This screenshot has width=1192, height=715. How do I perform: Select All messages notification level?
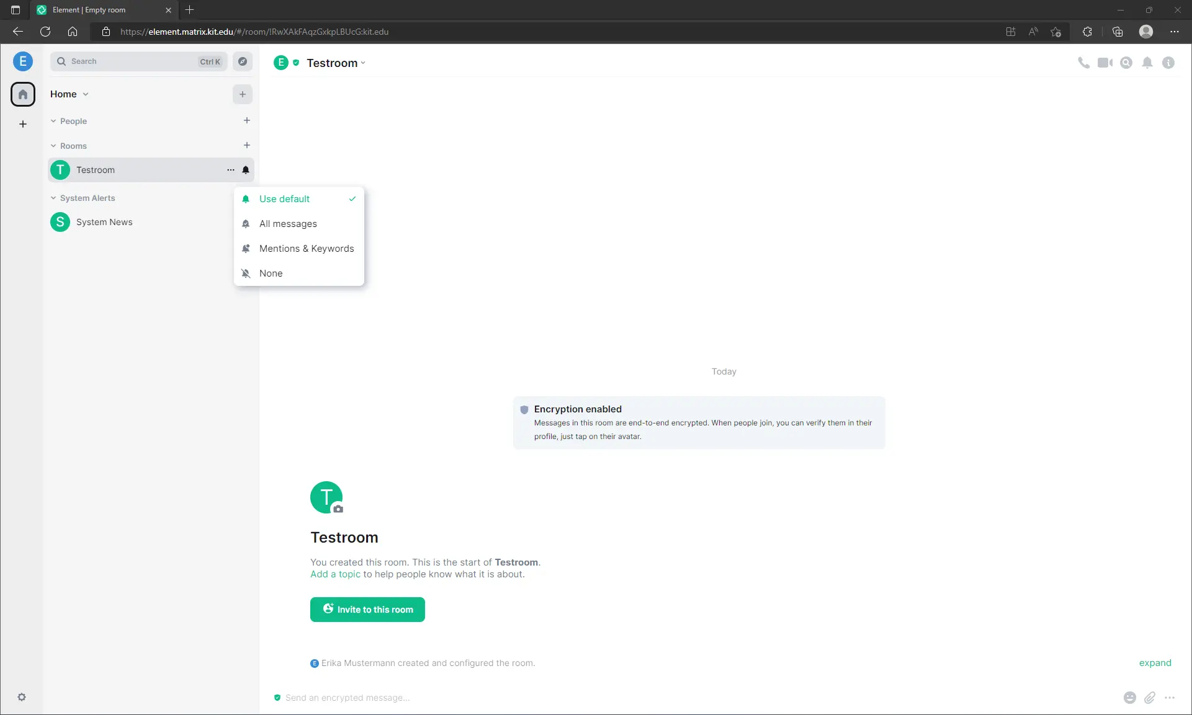[288, 224]
